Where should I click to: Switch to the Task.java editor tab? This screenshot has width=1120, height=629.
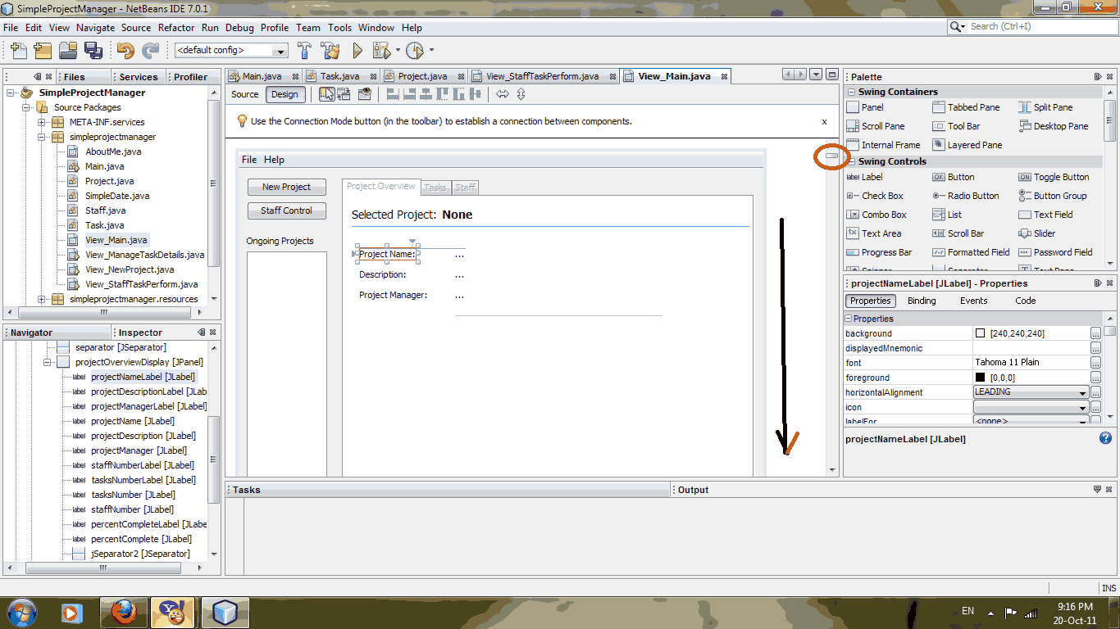click(x=339, y=76)
